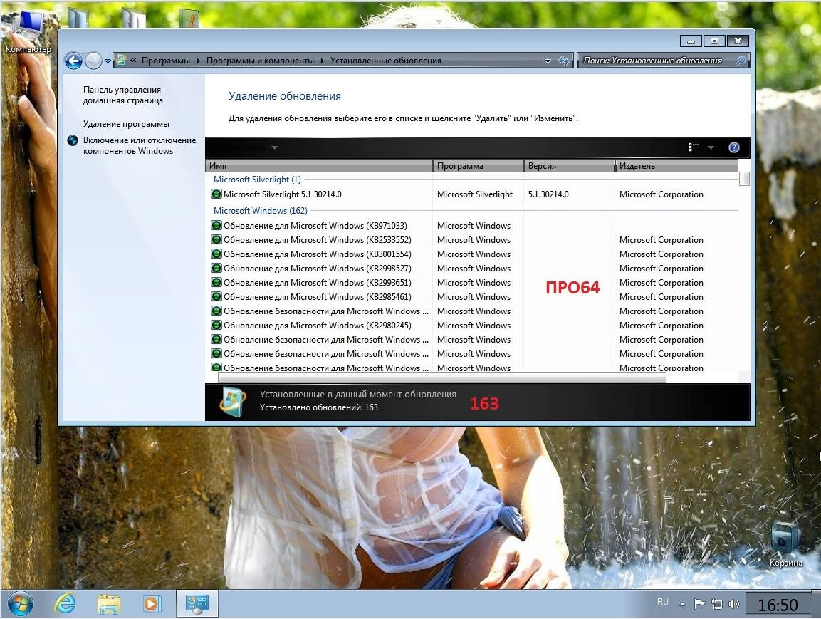Screen dimensions: 821x619
Task: Refresh the installed updates list
Action: (564, 61)
